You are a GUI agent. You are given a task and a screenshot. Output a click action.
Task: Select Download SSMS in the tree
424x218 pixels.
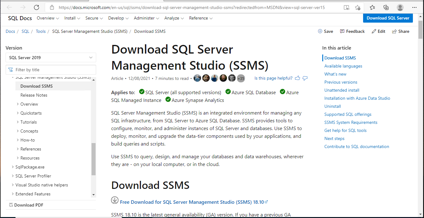pyautogui.click(x=36, y=86)
